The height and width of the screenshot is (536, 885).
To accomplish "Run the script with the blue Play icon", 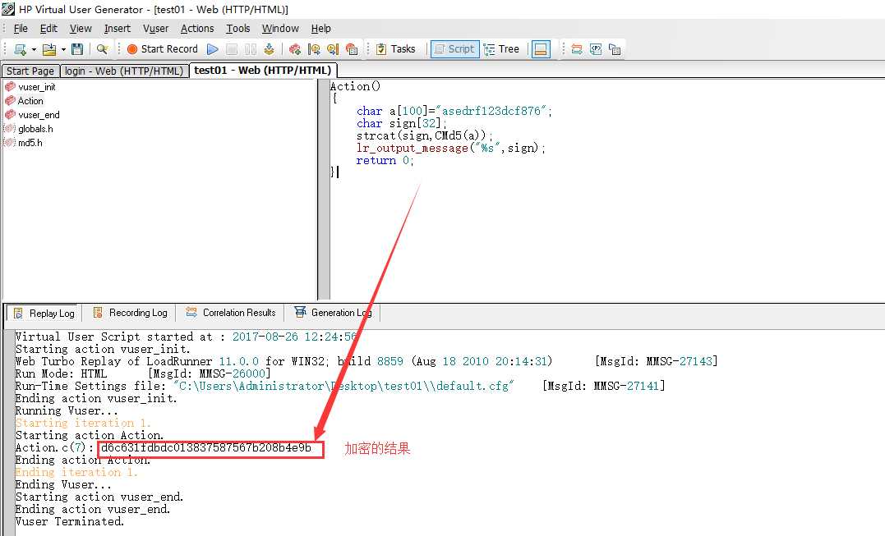I will pyautogui.click(x=212, y=49).
